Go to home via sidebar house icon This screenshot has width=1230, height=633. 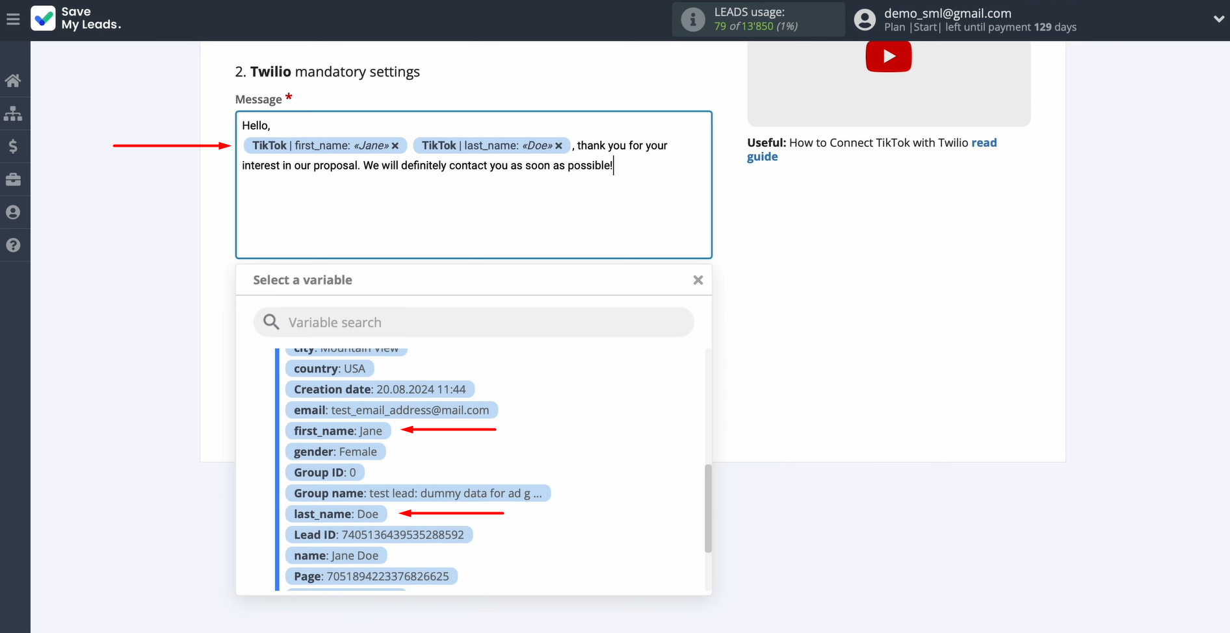tap(13, 81)
